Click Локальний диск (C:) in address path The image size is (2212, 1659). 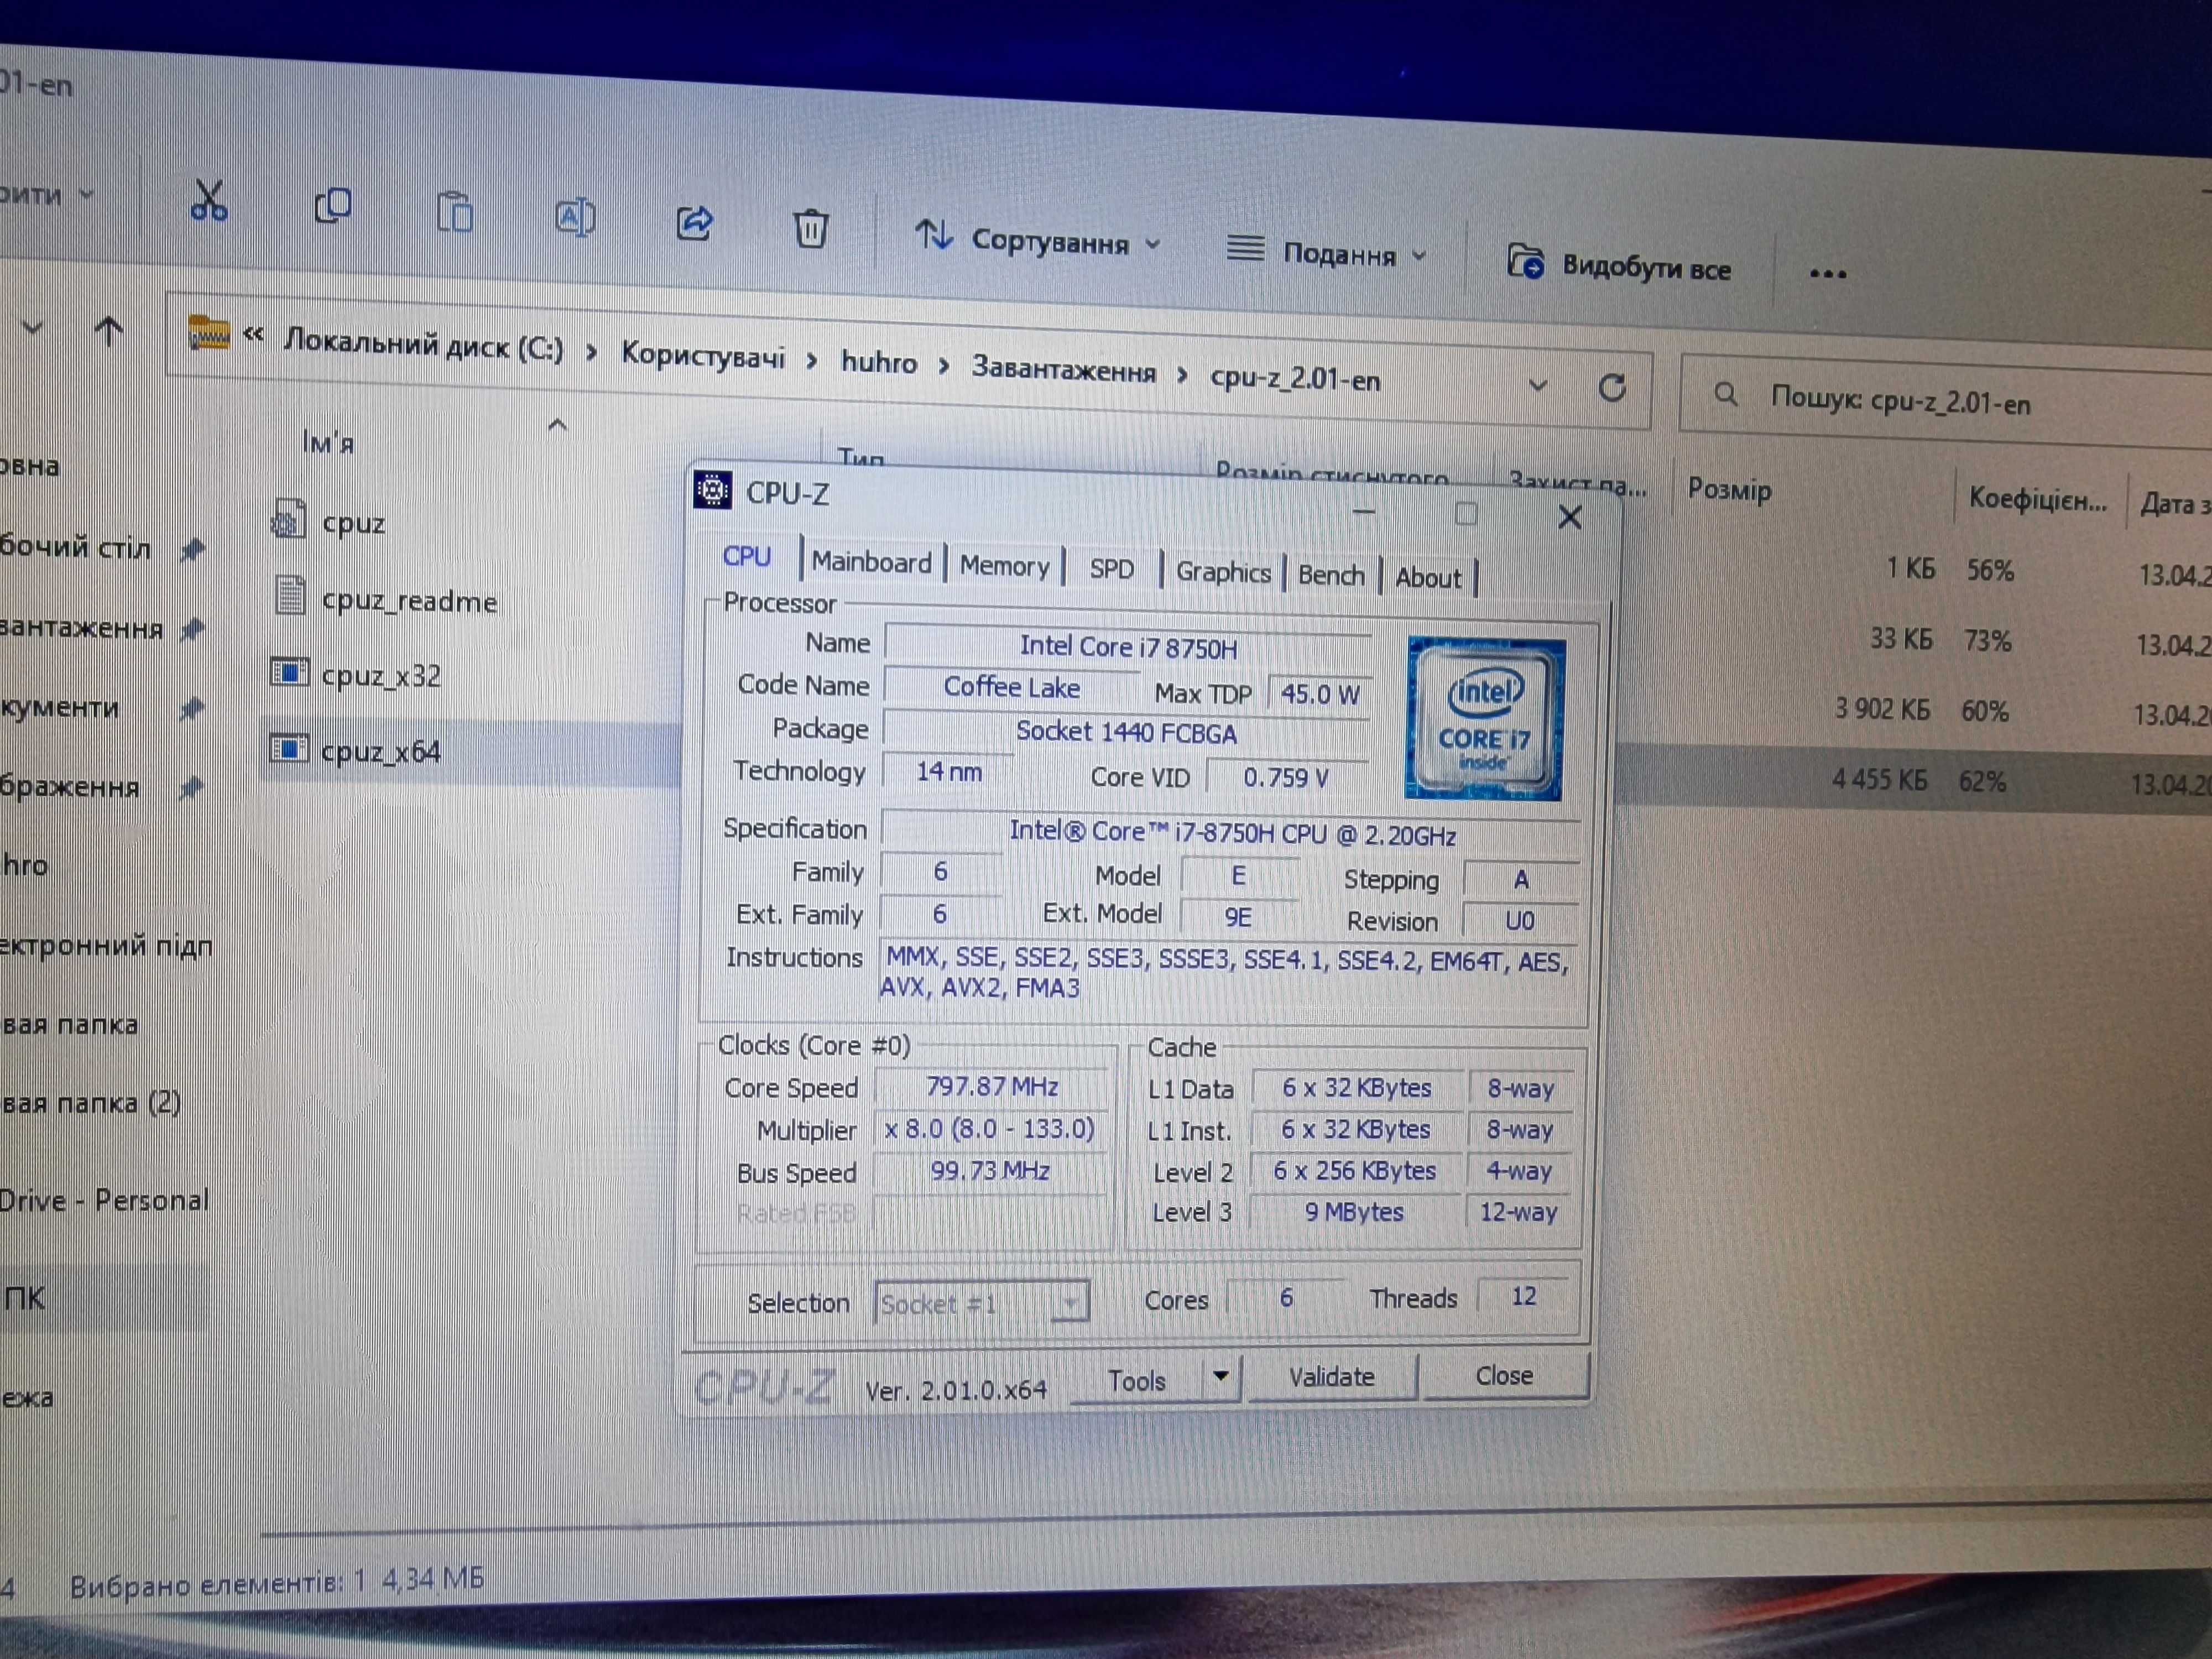tap(424, 345)
